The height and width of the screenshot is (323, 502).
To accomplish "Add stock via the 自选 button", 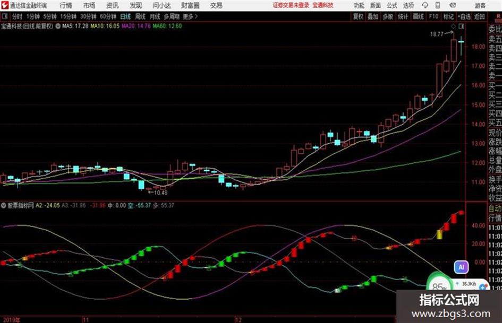I will 464,16.
